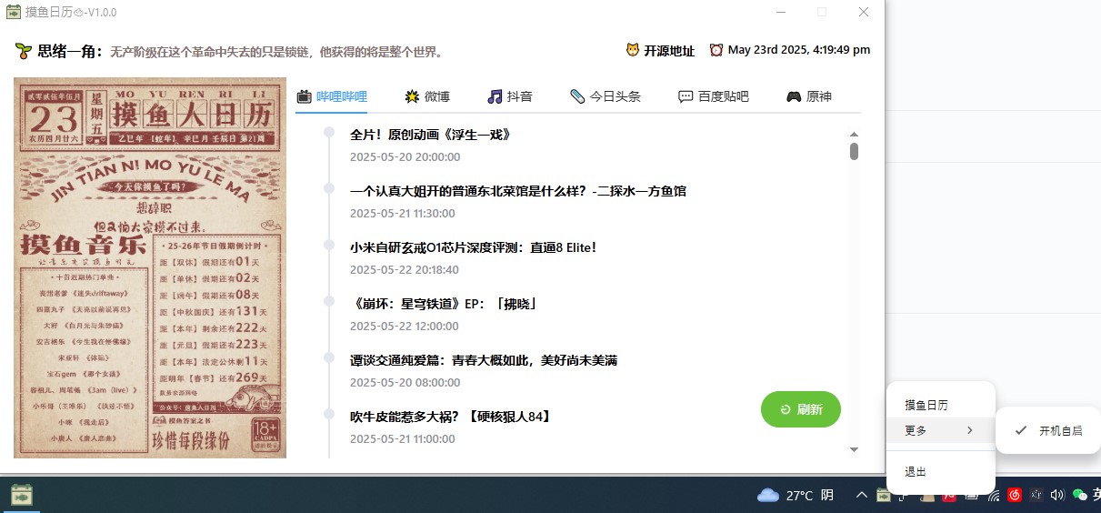
Task: Click the cat icon beside 开源地址
Action: (633, 50)
